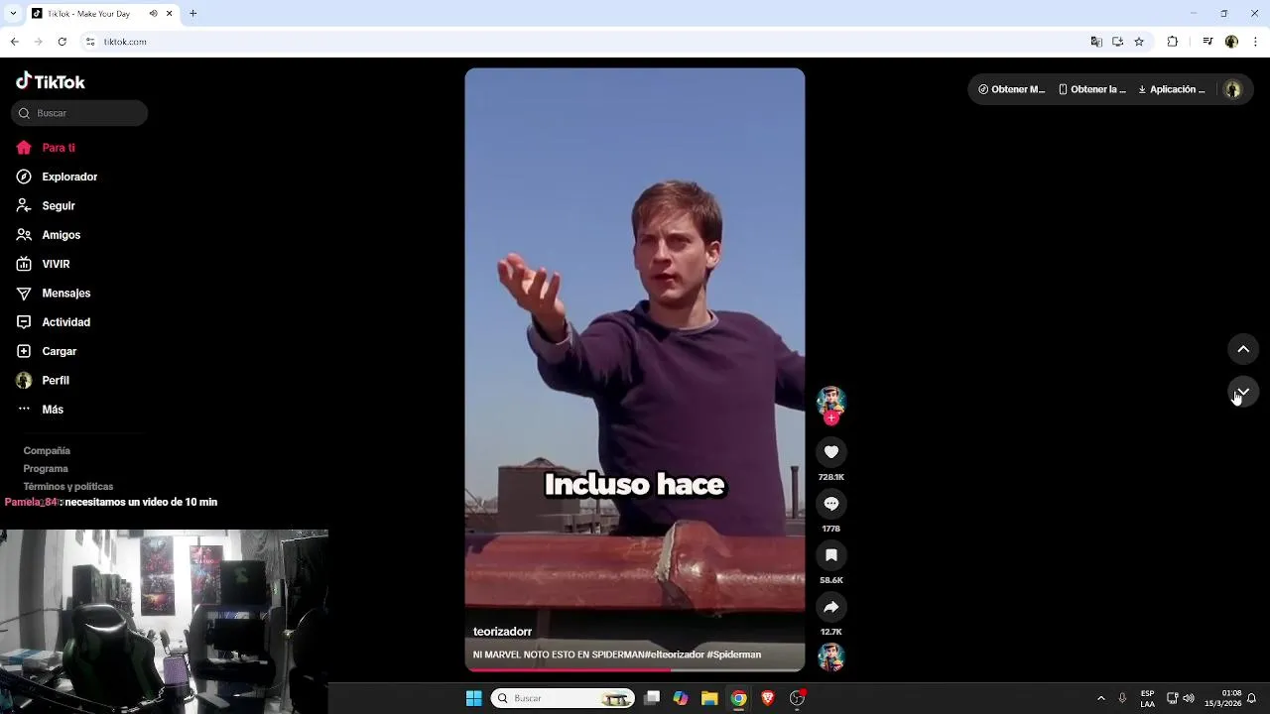This screenshot has width=1270, height=714.
Task: Open the #Spiderman hashtag
Action: pos(734,654)
